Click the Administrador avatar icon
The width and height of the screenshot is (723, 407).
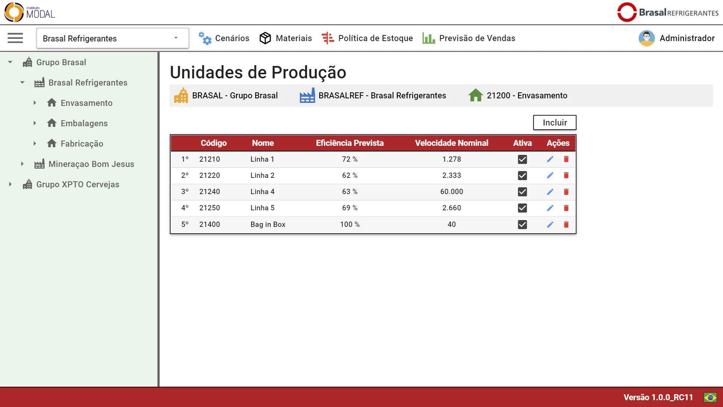point(646,38)
